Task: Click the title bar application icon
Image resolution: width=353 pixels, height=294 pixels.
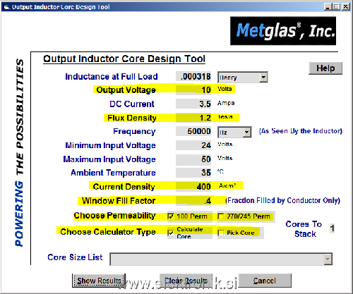Action: tap(6, 7)
